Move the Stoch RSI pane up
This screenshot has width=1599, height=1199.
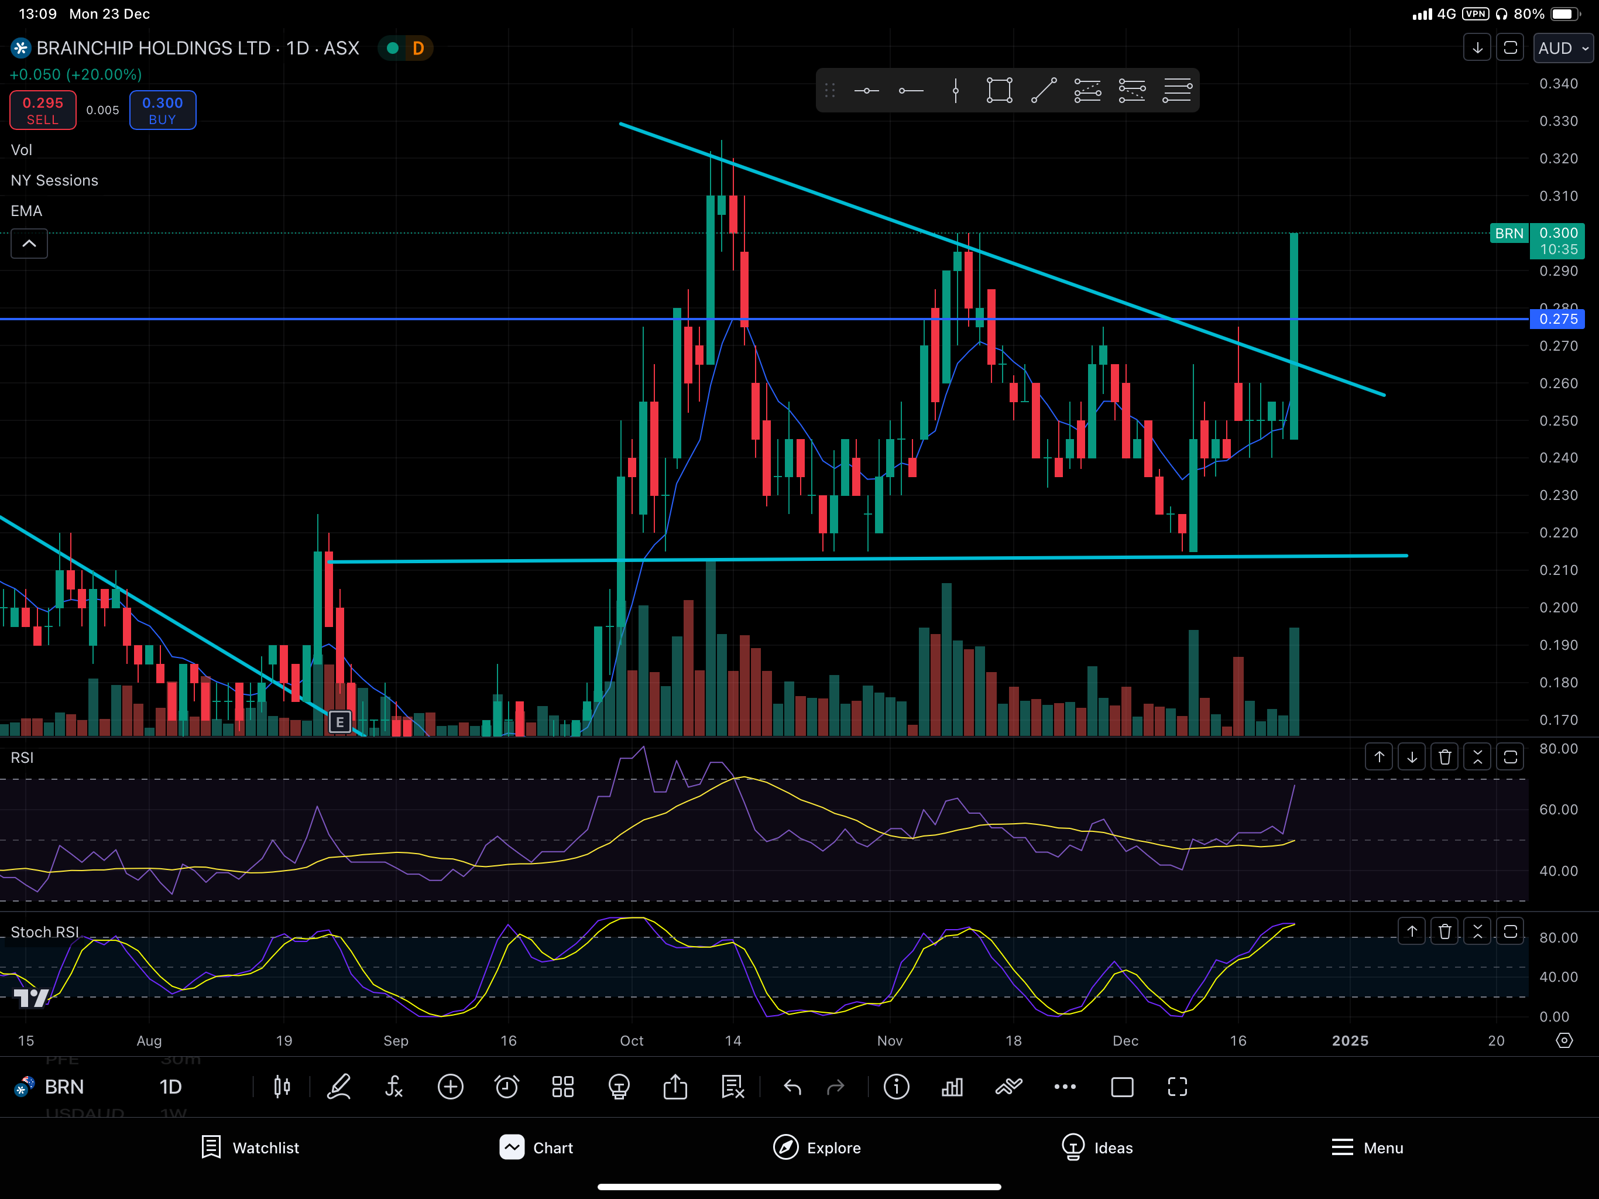point(1412,932)
